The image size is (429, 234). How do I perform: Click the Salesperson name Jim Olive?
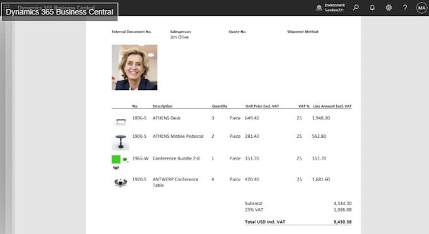coord(179,37)
